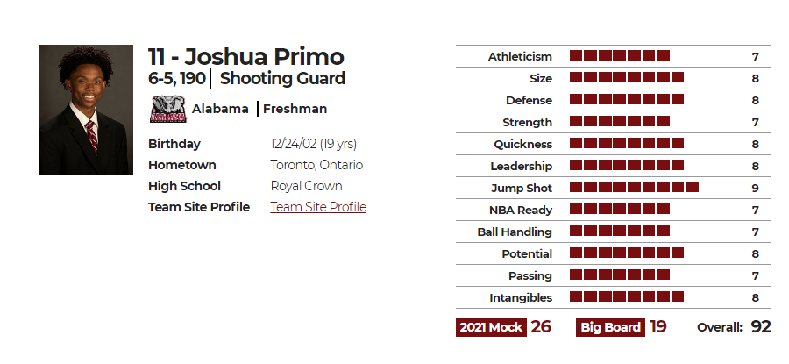The width and height of the screenshot is (789, 364).
Task: Click the Shooting Guard position text
Action: 282,79
